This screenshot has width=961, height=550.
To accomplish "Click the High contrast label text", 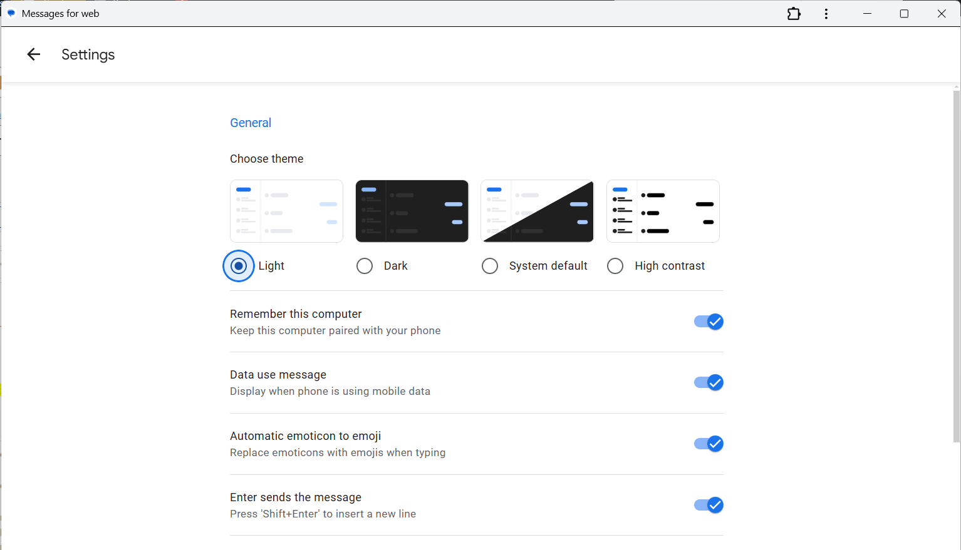I will click(x=670, y=266).
